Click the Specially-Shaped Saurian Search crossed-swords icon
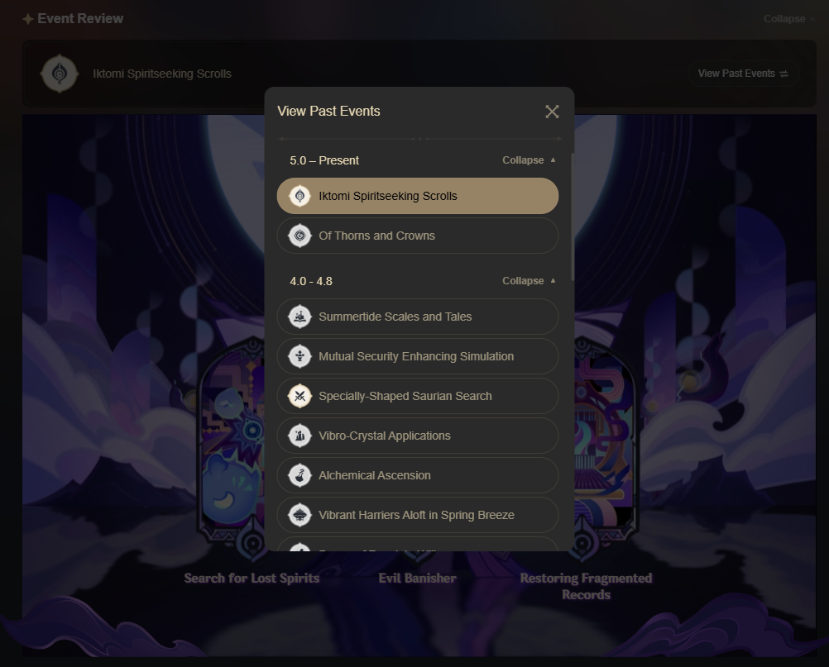 tap(299, 396)
